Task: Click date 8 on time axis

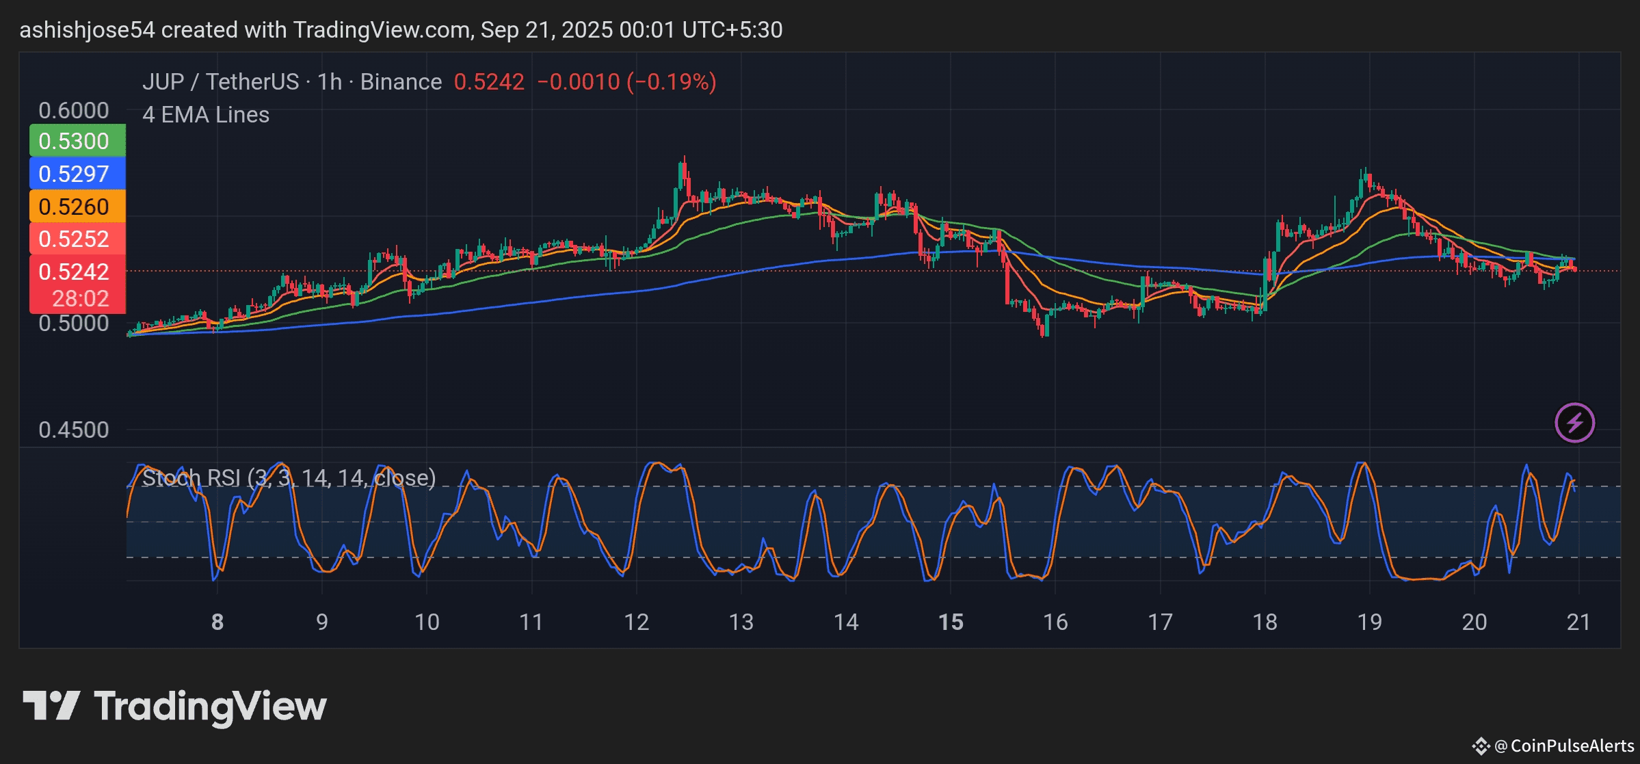Action: click(217, 622)
